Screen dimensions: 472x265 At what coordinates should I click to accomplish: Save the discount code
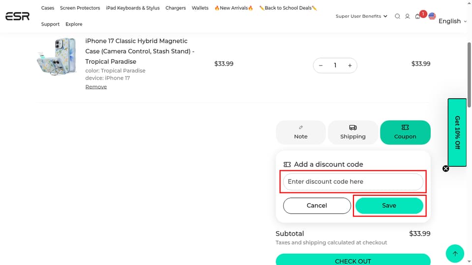coord(389,206)
